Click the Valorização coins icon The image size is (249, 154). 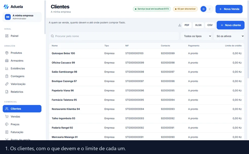point(7,84)
